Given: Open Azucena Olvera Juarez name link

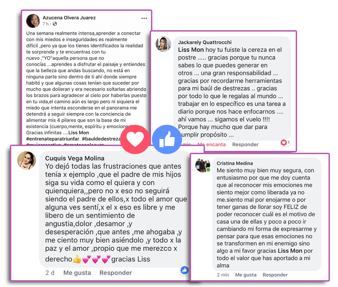Looking at the screenshot, I should point(69,18).
